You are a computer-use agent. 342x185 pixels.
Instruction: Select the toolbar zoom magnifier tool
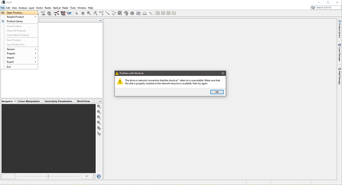tap(89, 13)
